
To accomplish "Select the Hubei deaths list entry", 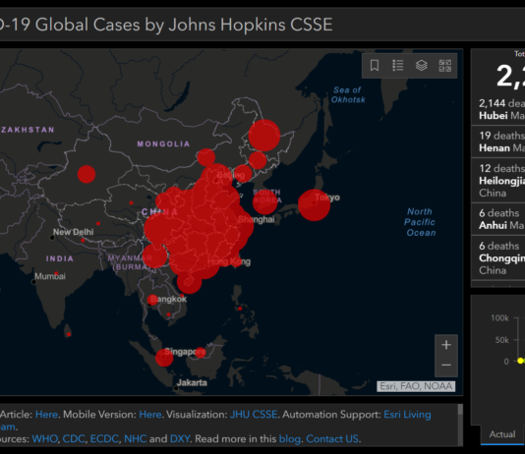I will [497, 110].
